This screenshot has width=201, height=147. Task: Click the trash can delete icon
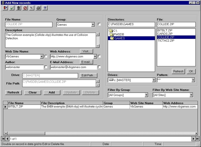18,8
